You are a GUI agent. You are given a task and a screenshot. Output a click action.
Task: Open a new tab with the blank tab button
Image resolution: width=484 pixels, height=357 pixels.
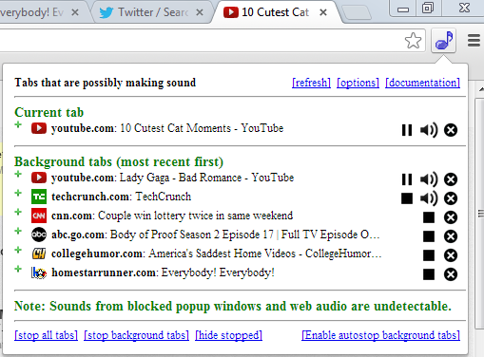pos(358,12)
